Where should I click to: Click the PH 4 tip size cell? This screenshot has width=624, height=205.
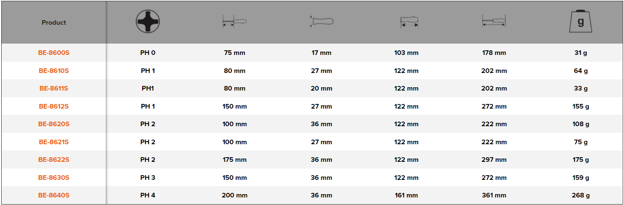click(x=148, y=195)
